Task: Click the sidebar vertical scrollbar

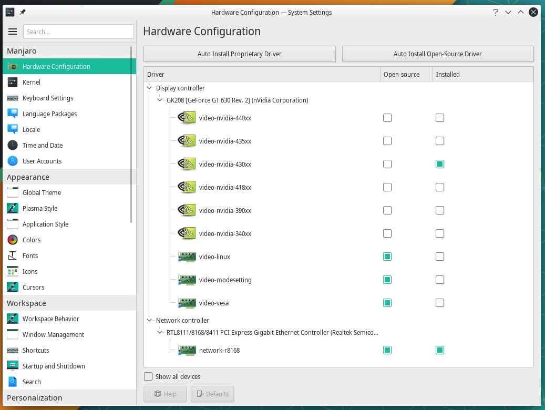Action: point(131,135)
